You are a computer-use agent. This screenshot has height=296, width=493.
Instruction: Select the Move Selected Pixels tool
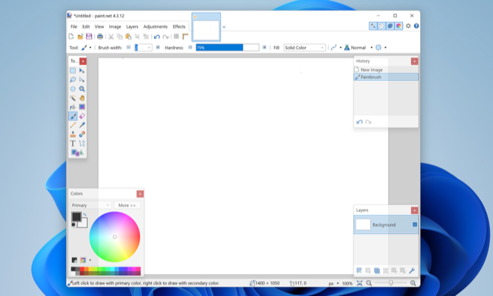pos(82,70)
